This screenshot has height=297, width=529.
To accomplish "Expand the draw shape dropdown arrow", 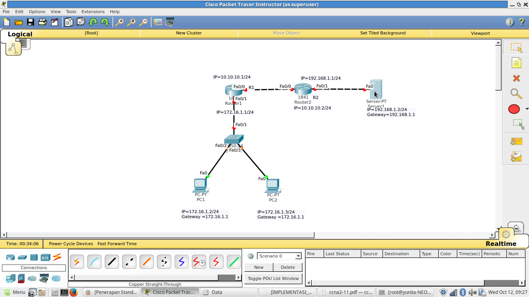I will click(526, 109).
